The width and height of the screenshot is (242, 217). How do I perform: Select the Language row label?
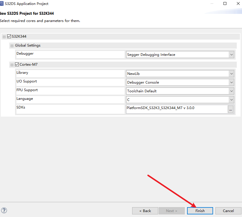coord(25,99)
